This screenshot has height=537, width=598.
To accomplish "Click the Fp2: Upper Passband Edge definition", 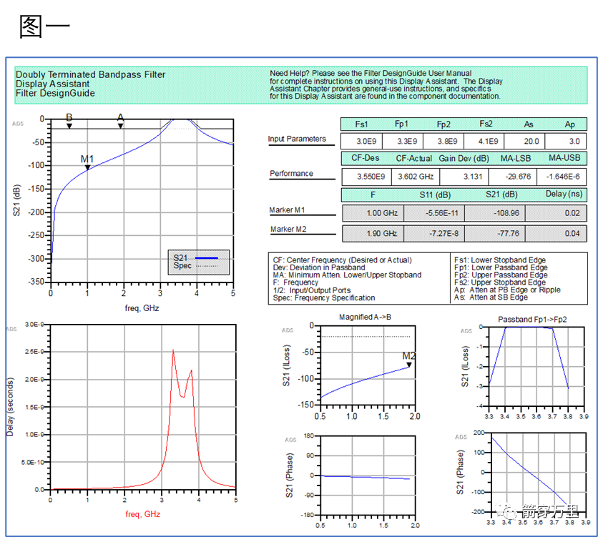I will (501, 275).
